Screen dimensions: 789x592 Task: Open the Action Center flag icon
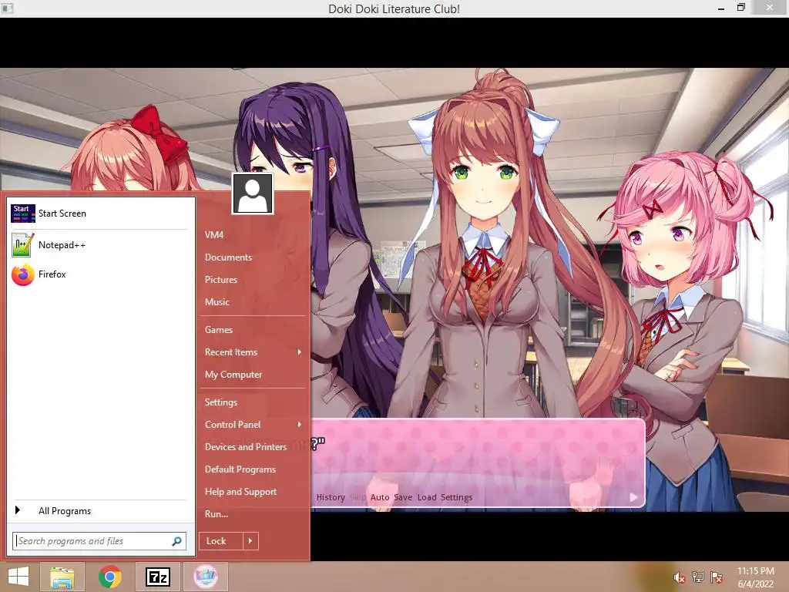[x=717, y=577]
